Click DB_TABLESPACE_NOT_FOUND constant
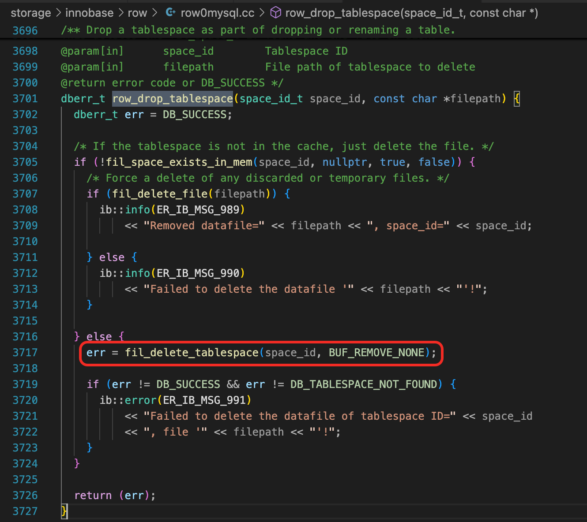The width and height of the screenshot is (587, 522). (363, 384)
